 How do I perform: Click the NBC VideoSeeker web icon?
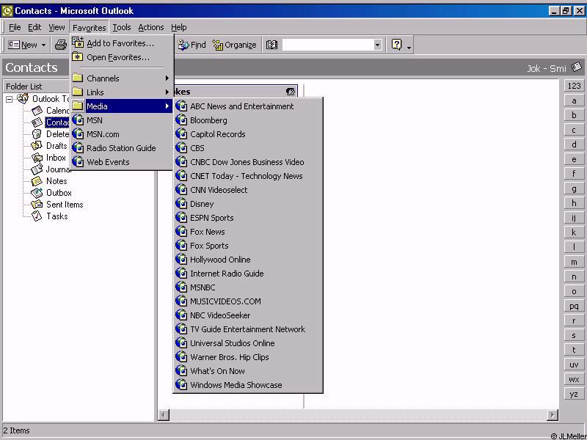pyautogui.click(x=181, y=315)
